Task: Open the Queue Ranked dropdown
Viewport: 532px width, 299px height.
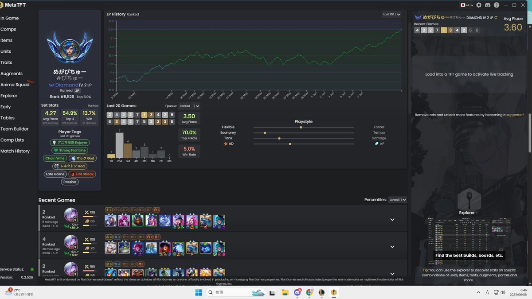Action: click(189, 106)
